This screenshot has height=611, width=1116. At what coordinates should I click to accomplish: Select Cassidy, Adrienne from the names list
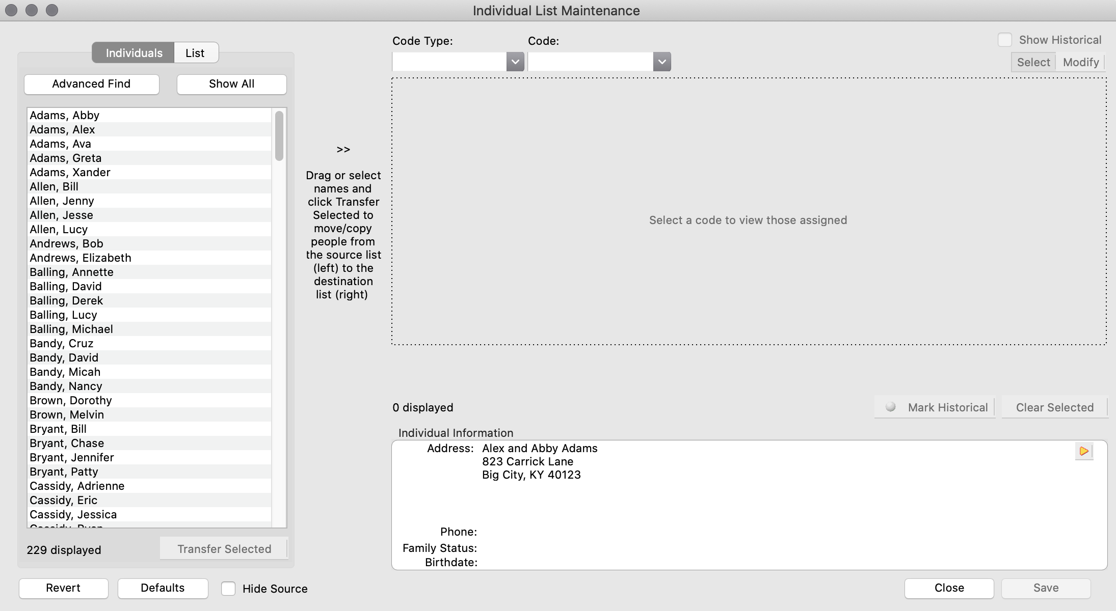(77, 486)
